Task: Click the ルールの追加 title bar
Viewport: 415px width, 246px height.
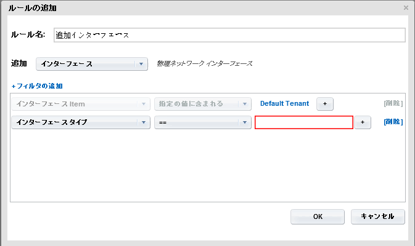Action: 185,8
